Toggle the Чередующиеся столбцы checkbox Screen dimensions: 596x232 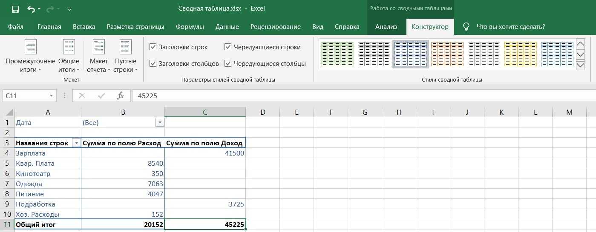(x=228, y=64)
